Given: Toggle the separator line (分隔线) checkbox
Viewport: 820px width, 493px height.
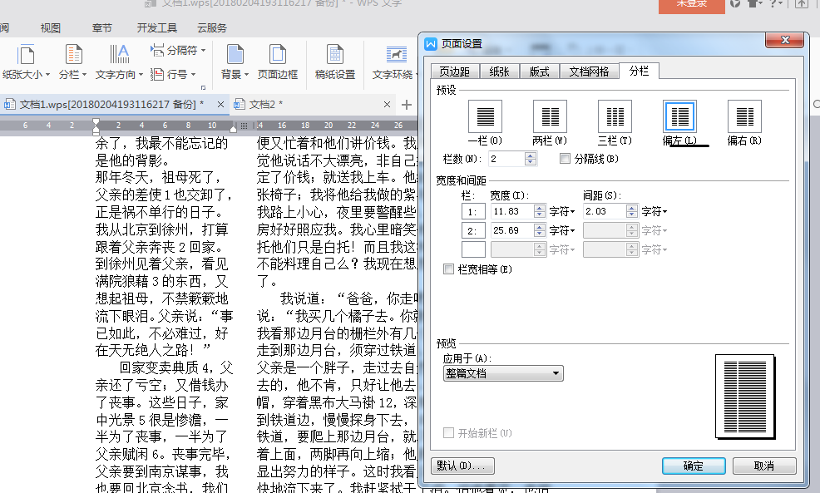Looking at the screenshot, I should 565,159.
